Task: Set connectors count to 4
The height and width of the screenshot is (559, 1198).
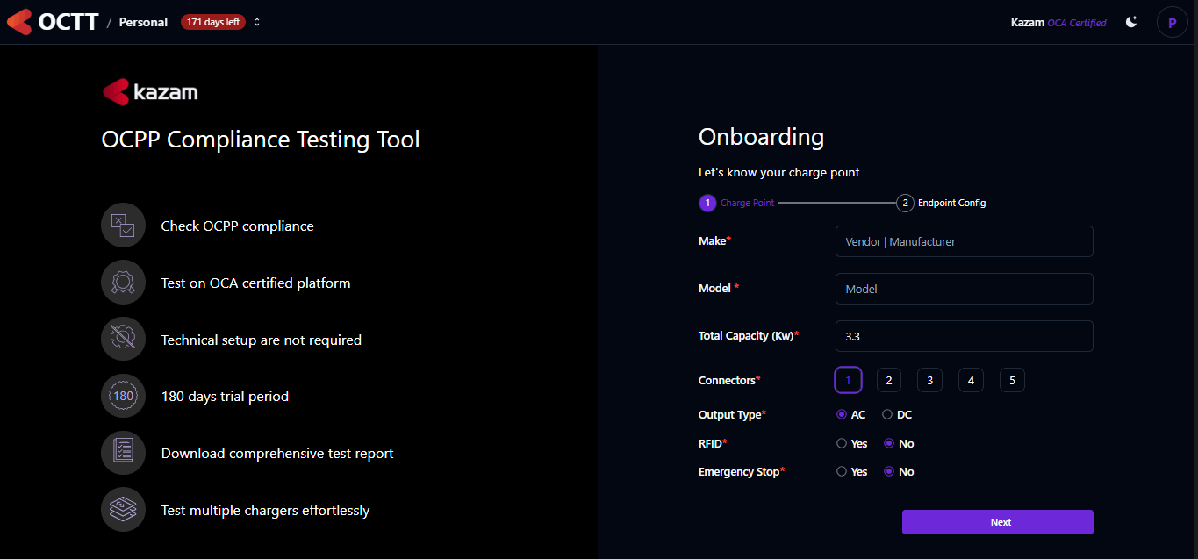Action: (x=971, y=380)
